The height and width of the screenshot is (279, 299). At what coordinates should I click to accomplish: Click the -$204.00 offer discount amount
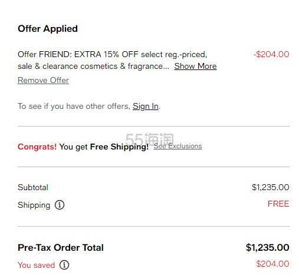pyautogui.click(x=271, y=54)
